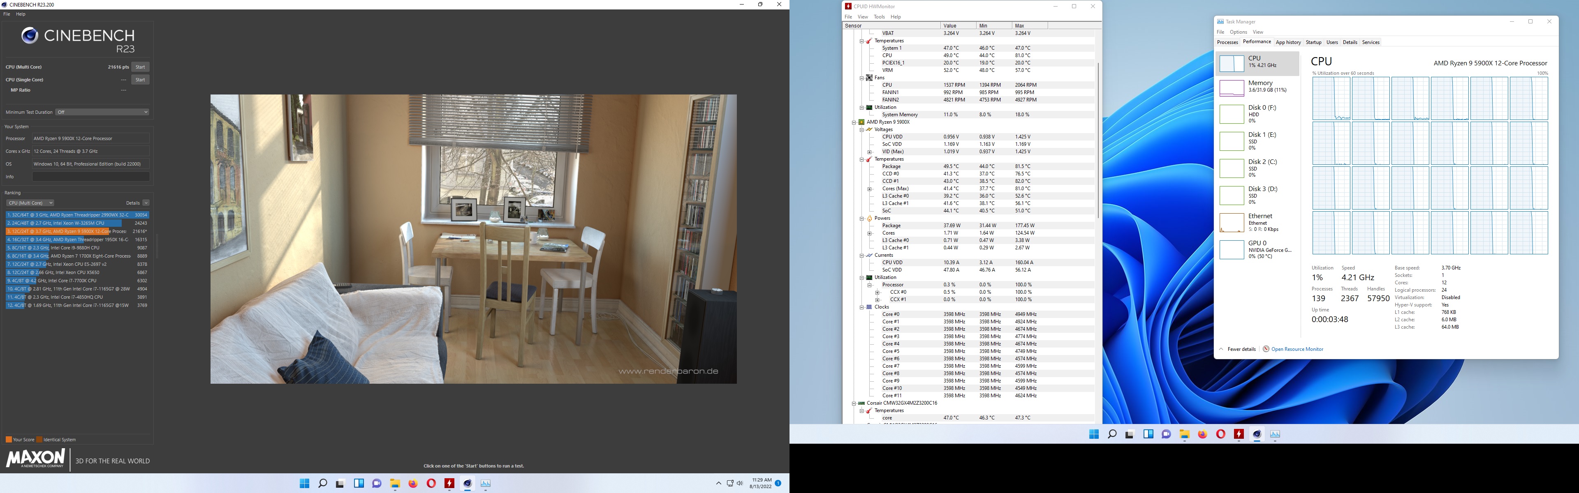
Task: Open the Details tab in Task Manager
Action: (x=1350, y=42)
